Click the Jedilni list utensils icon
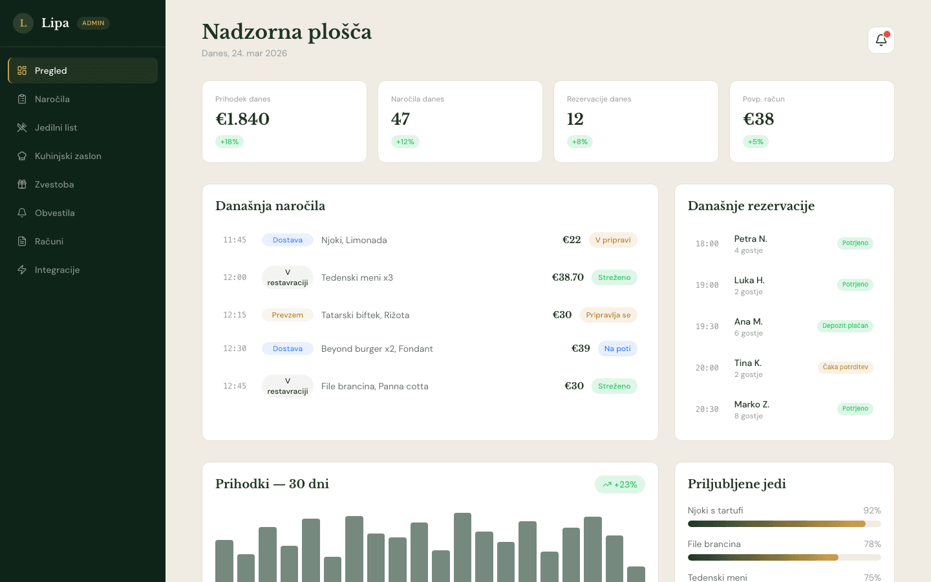This screenshot has width=931, height=582. pos(22,127)
